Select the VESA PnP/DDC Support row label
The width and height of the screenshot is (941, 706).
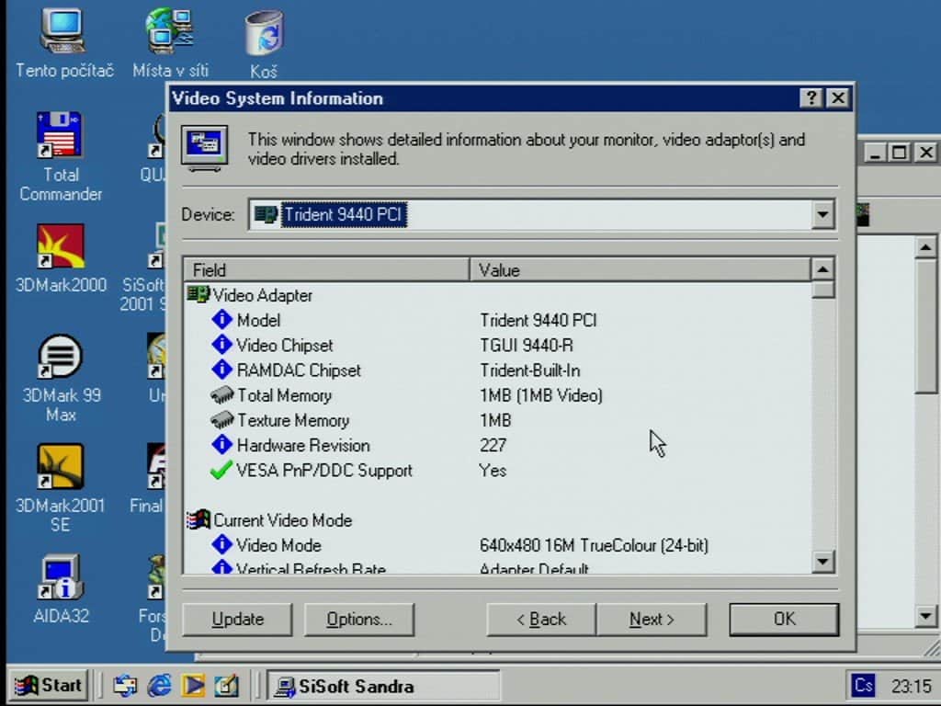(324, 471)
